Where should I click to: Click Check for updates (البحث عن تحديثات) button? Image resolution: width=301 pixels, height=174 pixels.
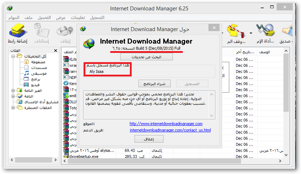click(x=146, y=57)
